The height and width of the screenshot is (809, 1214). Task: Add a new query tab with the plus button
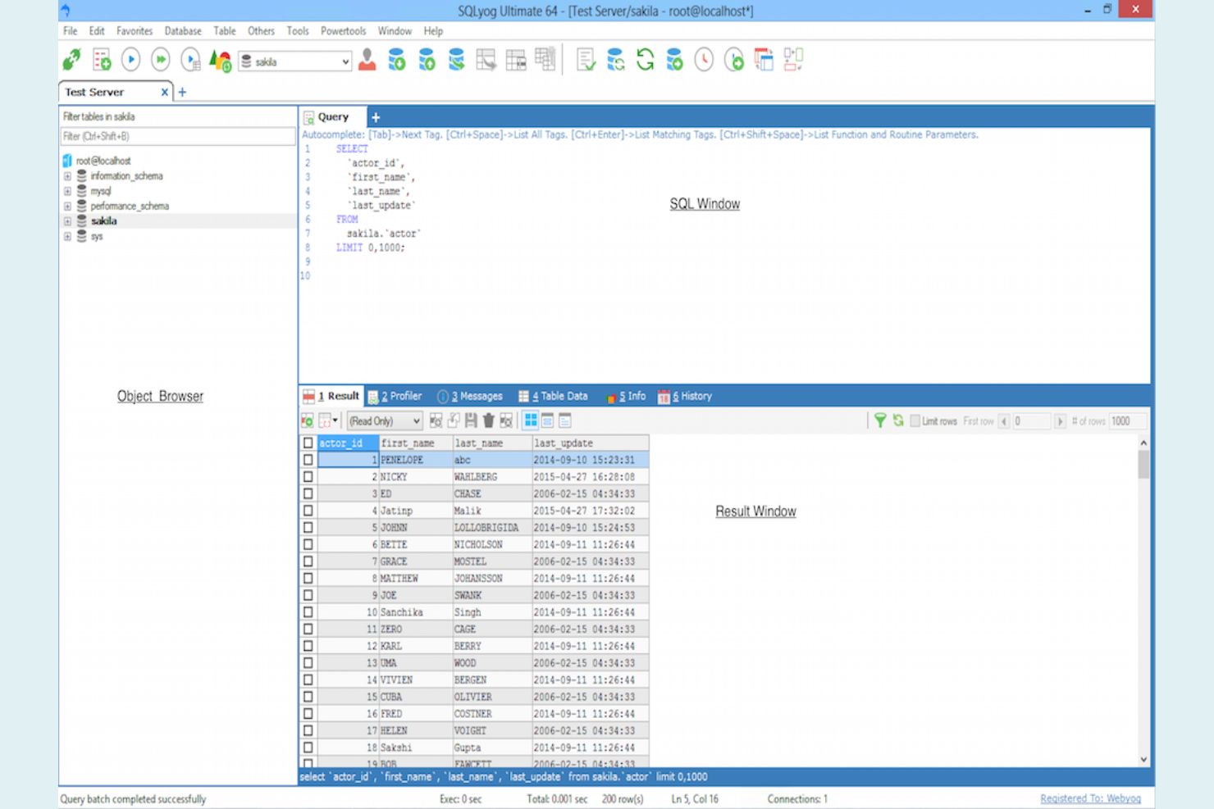tap(375, 116)
